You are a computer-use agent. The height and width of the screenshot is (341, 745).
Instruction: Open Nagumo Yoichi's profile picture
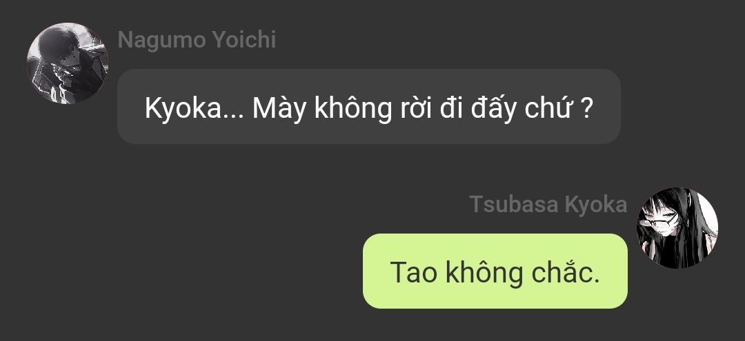[x=68, y=63]
